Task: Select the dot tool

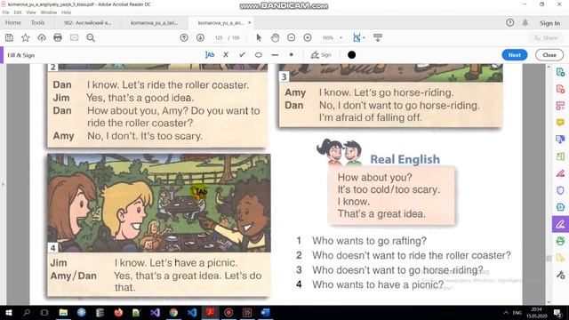Action: tap(291, 55)
